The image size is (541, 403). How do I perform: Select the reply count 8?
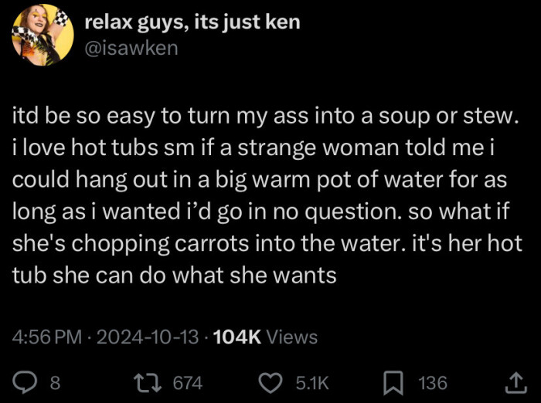click(x=55, y=383)
